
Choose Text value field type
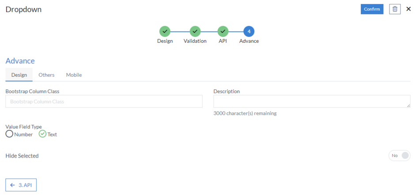pos(42,134)
